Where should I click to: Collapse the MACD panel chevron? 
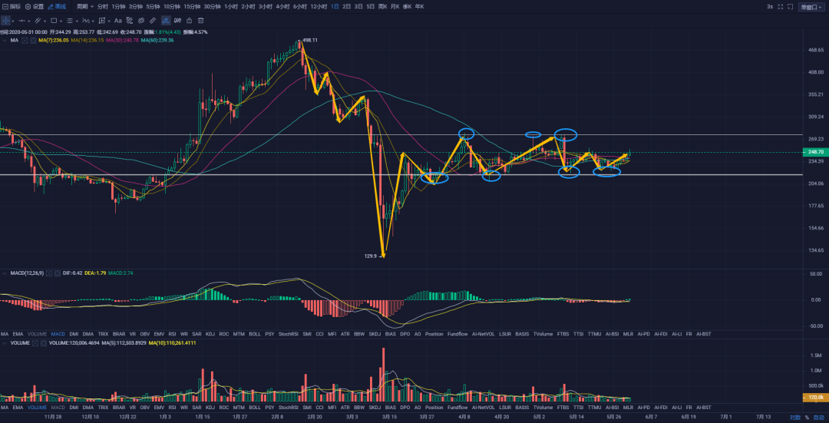pos(5,273)
